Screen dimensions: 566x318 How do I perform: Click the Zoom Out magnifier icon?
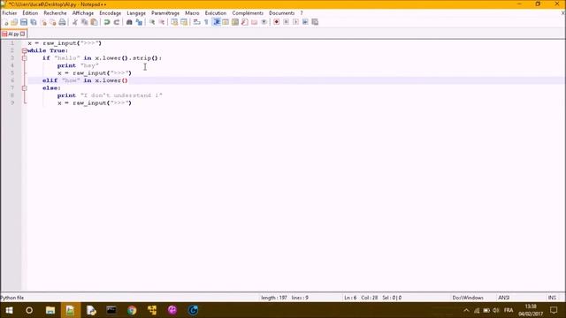pos(161,22)
